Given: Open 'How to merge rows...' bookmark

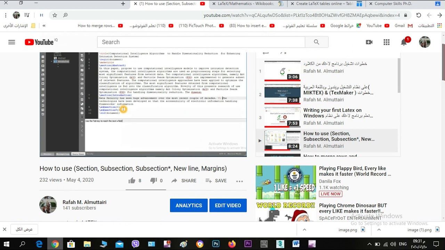Looking at the screenshot, I should 100,26.
